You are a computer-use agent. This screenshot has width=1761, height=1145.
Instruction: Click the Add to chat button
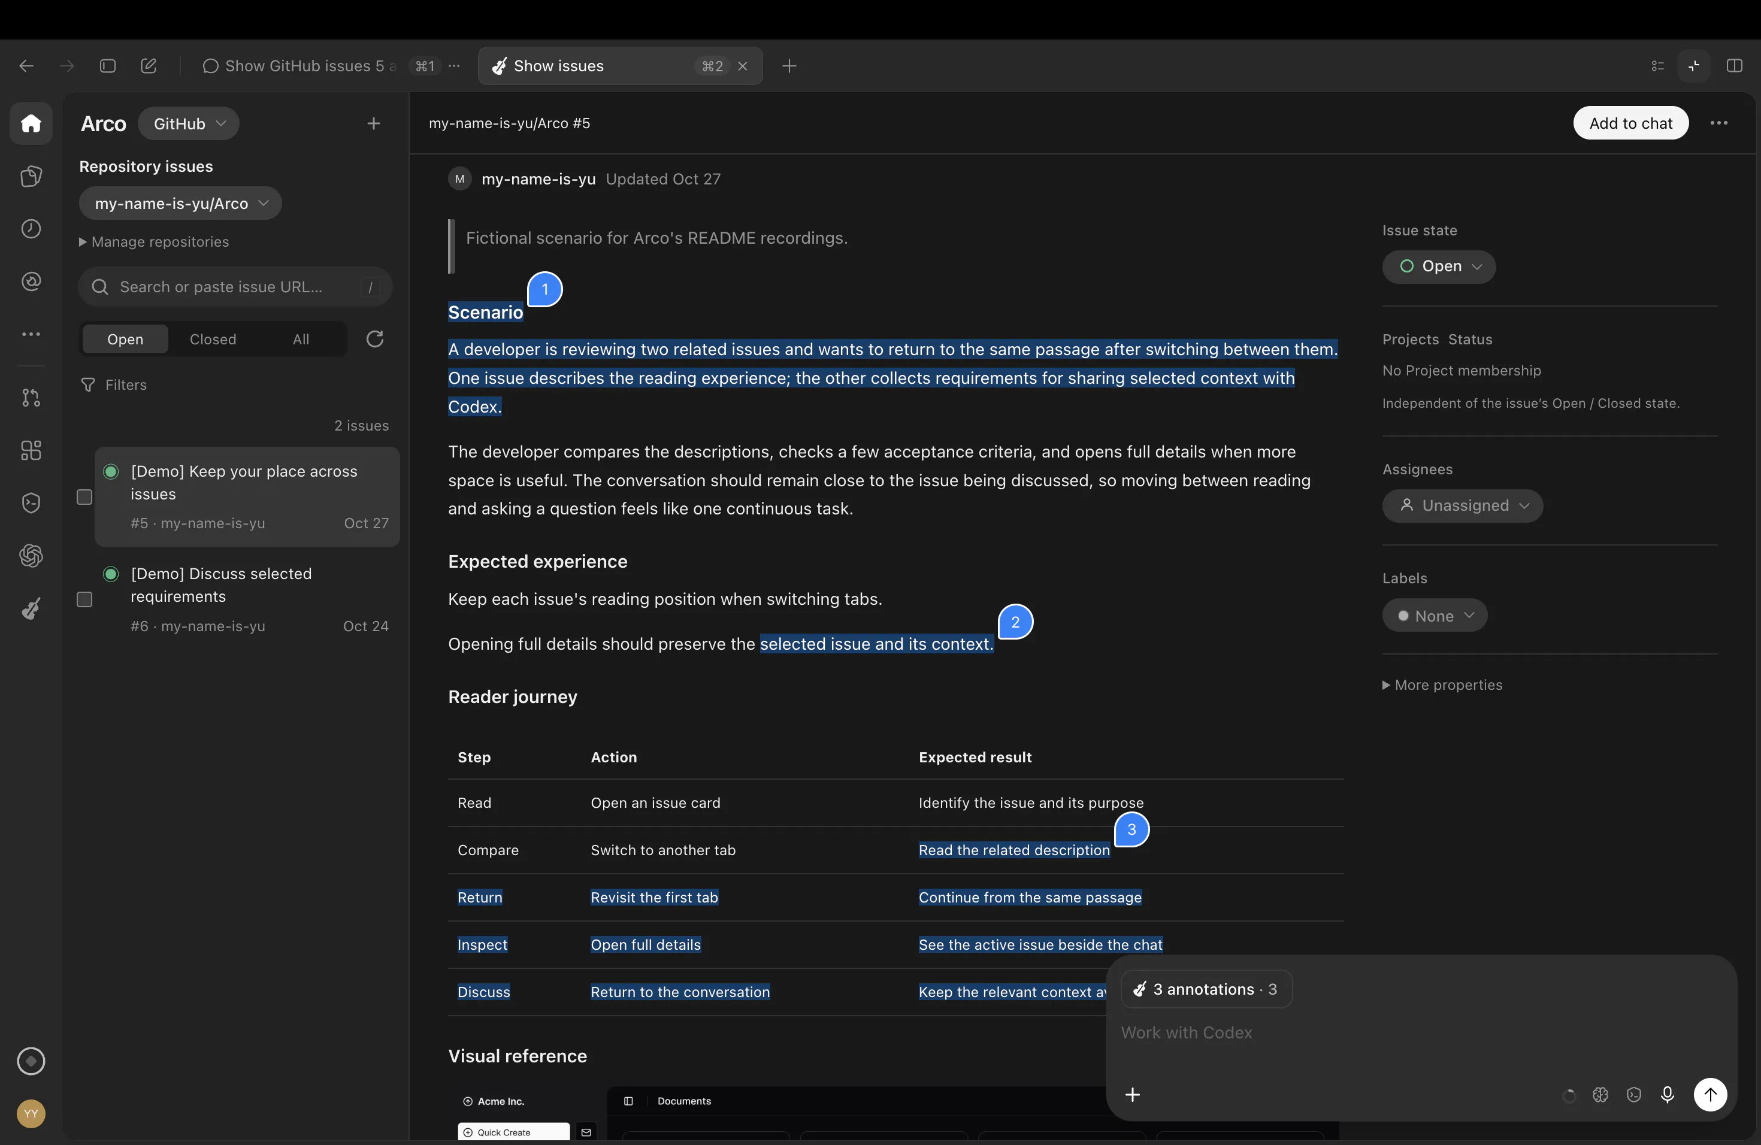1631,123
